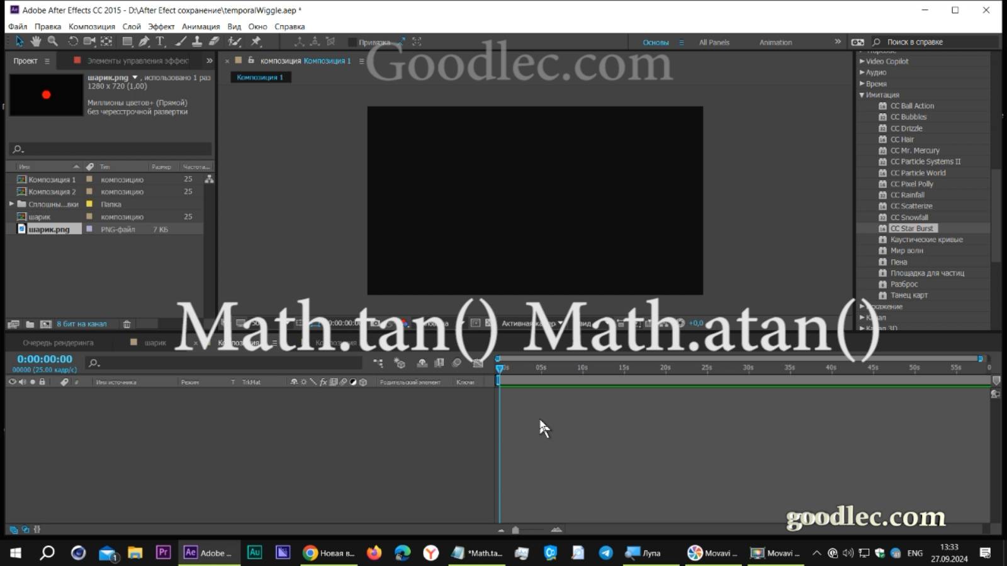The width and height of the screenshot is (1007, 566).
Task: Activate the Zoom tool
Action: pos(53,42)
